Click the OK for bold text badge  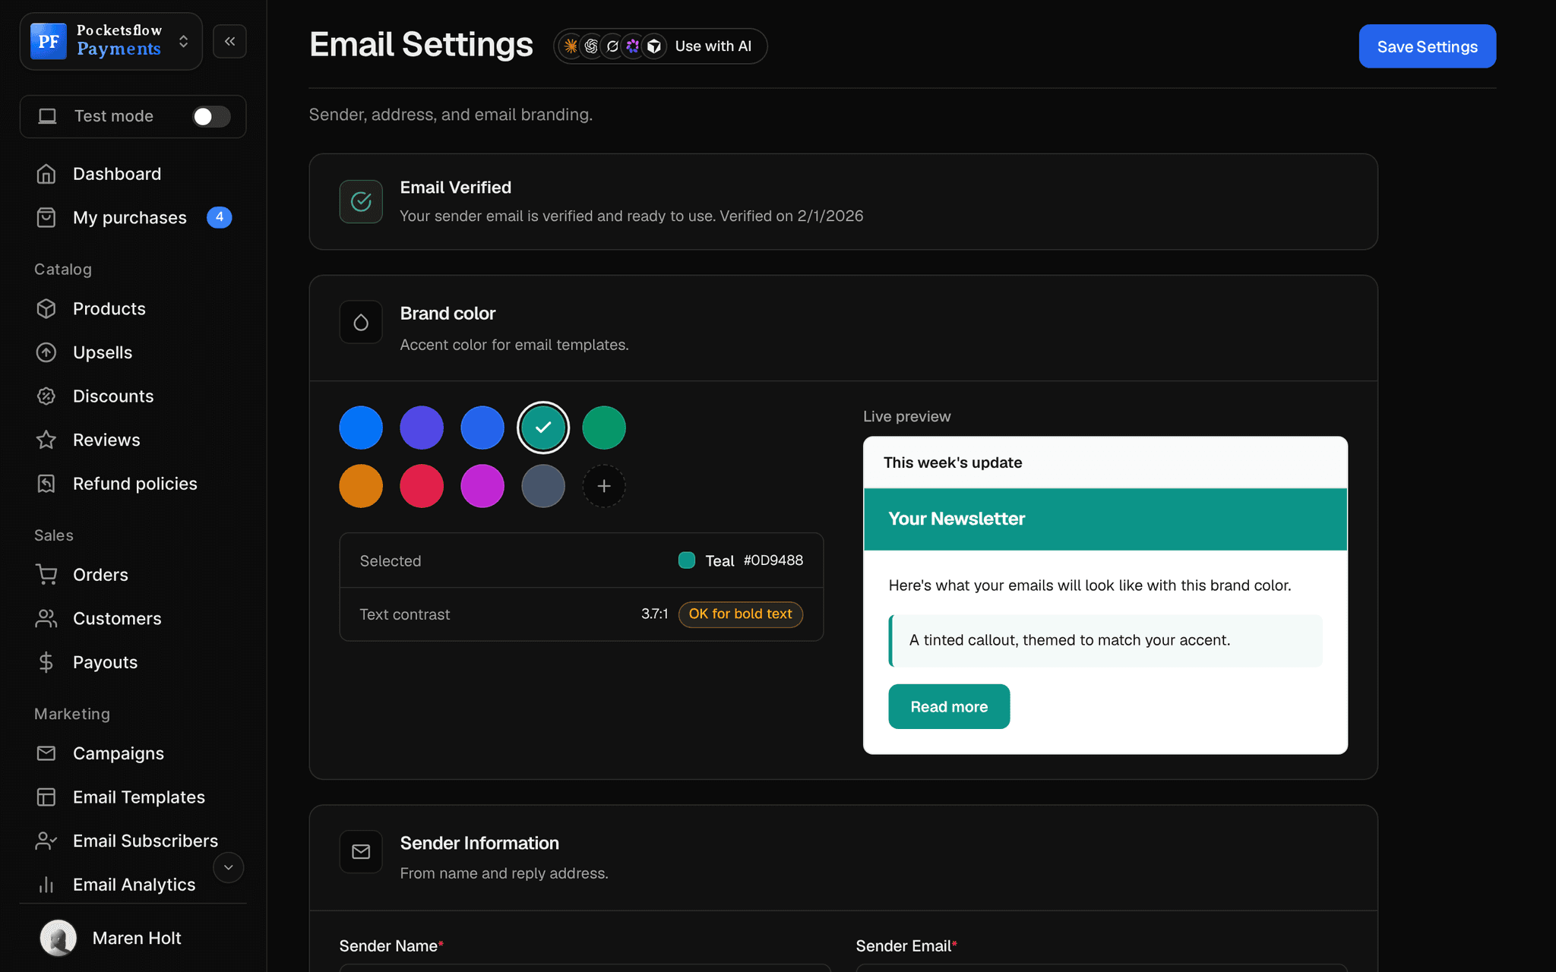tap(740, 614)
